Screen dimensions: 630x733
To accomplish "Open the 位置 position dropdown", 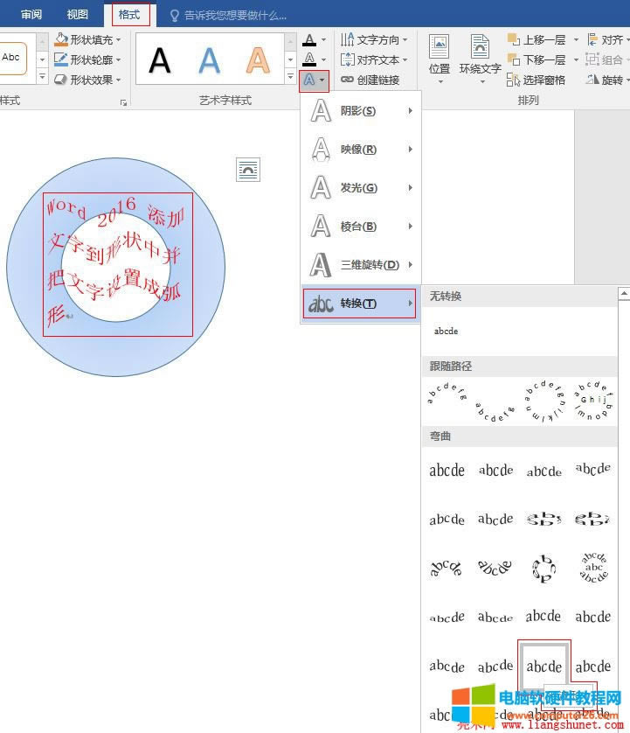I will 440,59.
